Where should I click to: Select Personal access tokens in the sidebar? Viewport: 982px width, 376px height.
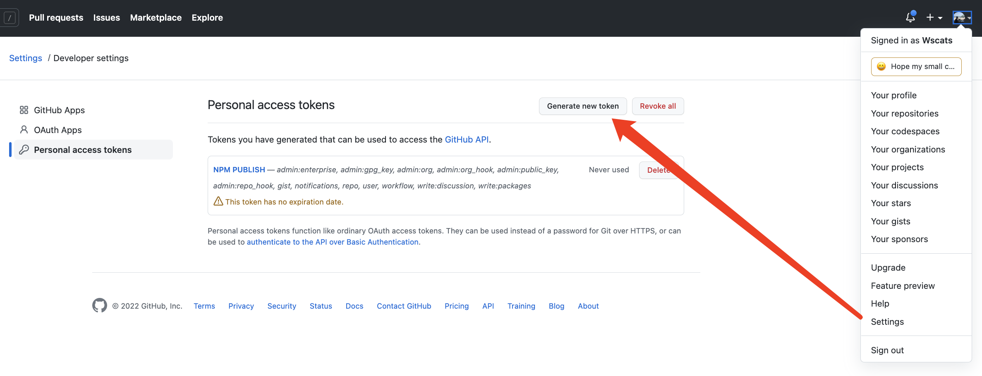(x=93, y=150)
